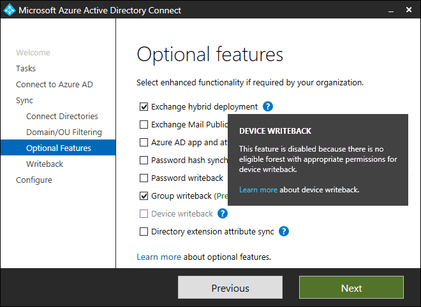The image size is (421, 307).
Task: Enable Directory extension attribute sync
Action: [x=144, y=231]
